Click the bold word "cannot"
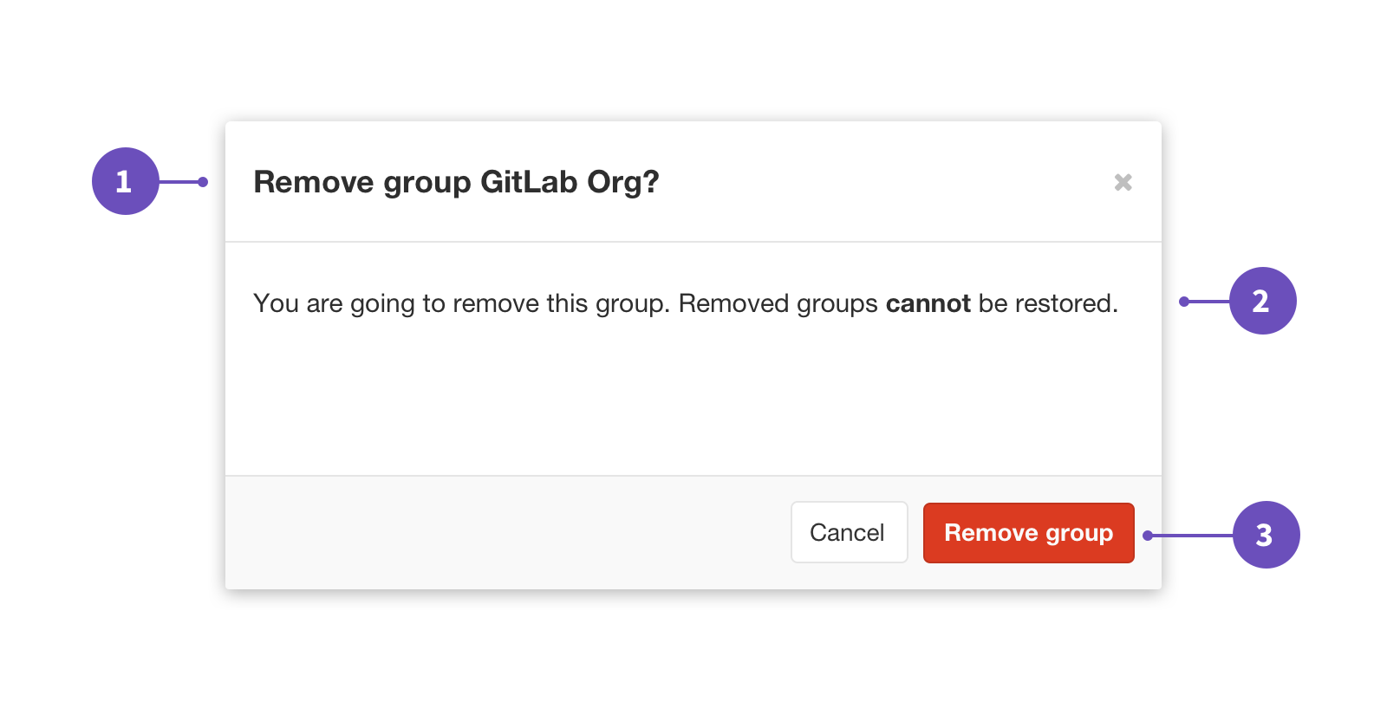The height and width of the screenshot is (728, 1387). (928, 303)
